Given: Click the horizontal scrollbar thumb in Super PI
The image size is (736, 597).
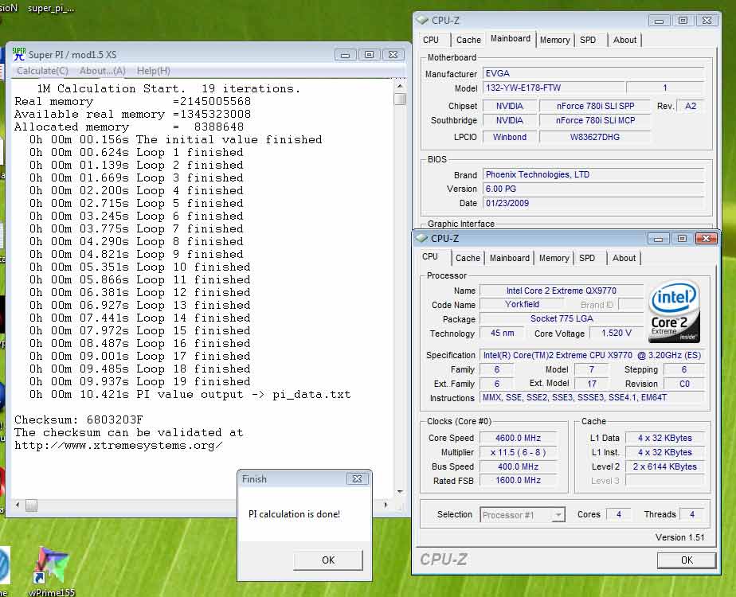Looking at the screenshot, I should [31, 505].
